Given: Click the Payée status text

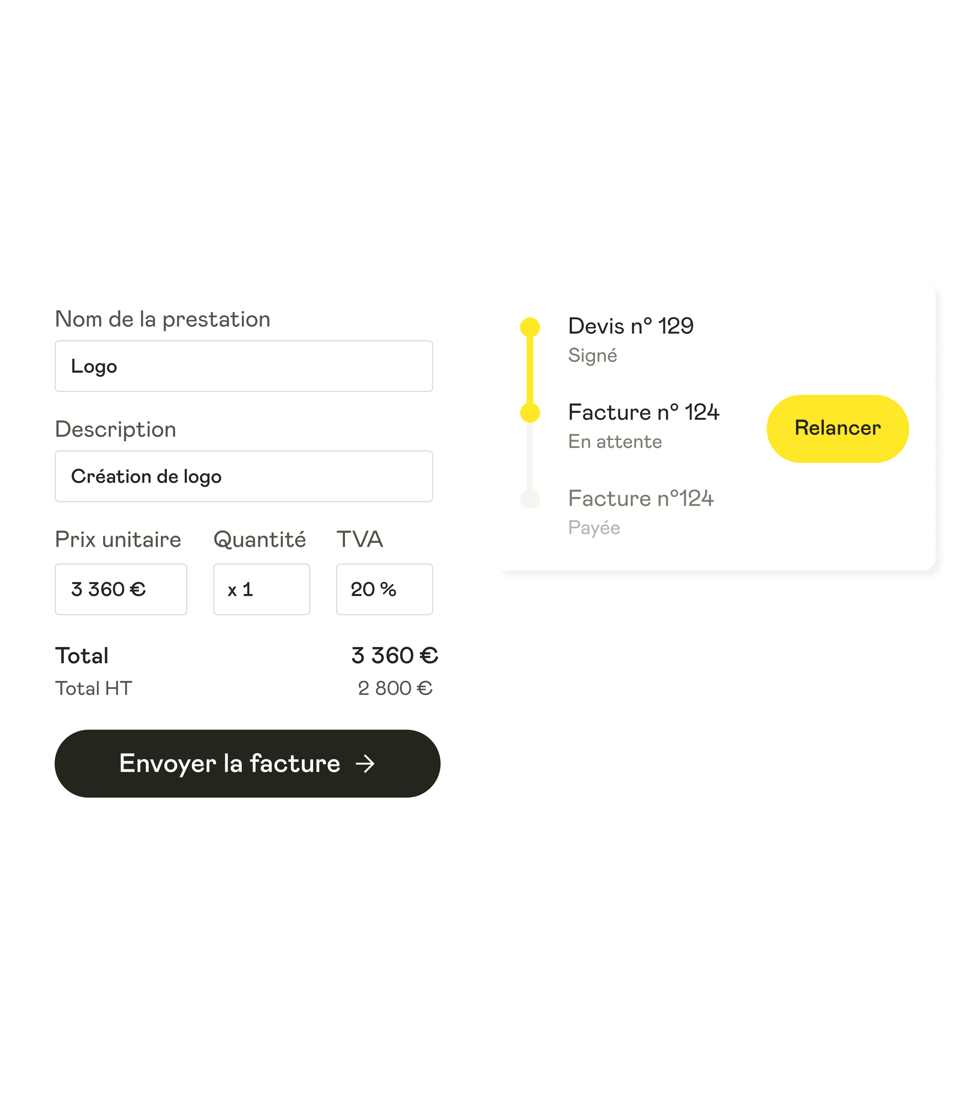Looking at the screenshot, I should pos(594,528).
